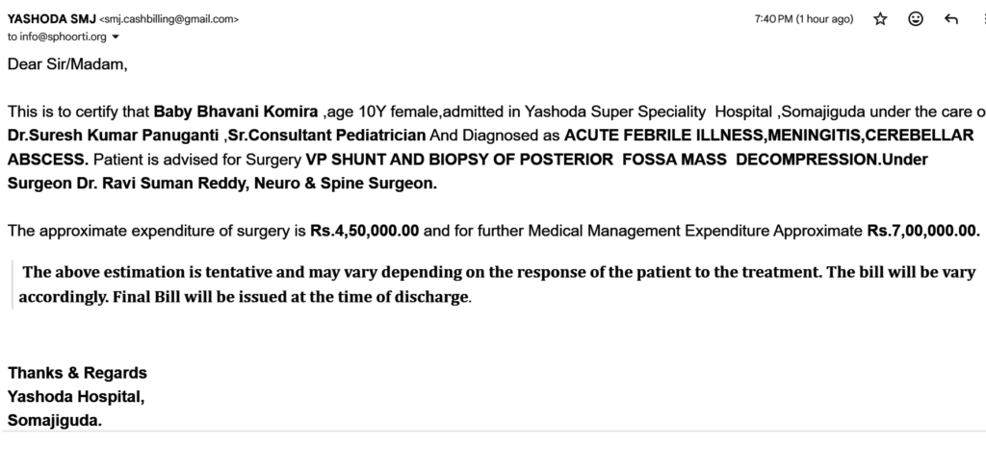Star this email from Yashoda SMJ
This screenshot has height=471, width=986.
pyautogui.click(x=880, y=19)
